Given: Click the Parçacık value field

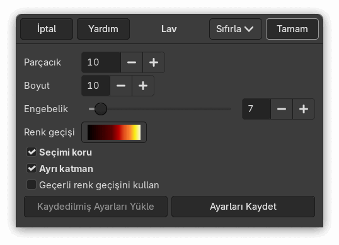Looking at the screenshot, I should click(x=101, y=62).
